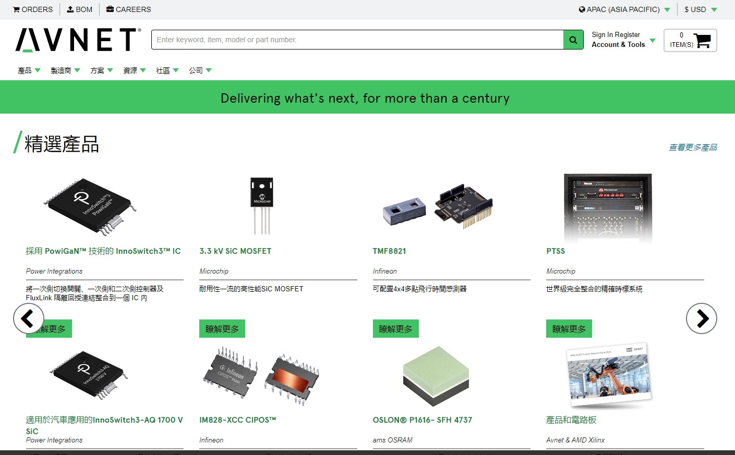This screenshot has height=455, width=735.
Task: Open the 產品 menu
Action: (29, 70)
